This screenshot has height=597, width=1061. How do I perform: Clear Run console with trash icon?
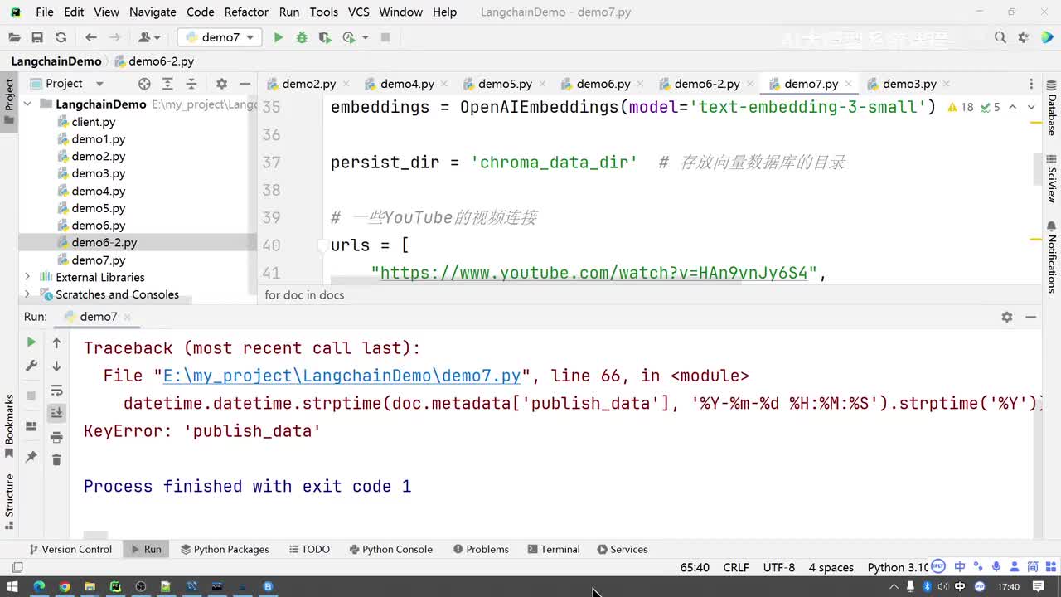[x=56, y=459]
